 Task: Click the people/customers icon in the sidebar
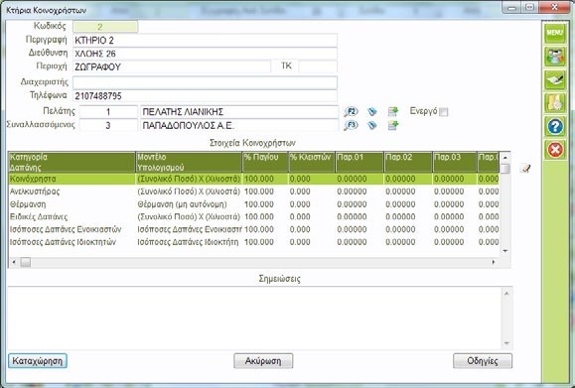555,57
